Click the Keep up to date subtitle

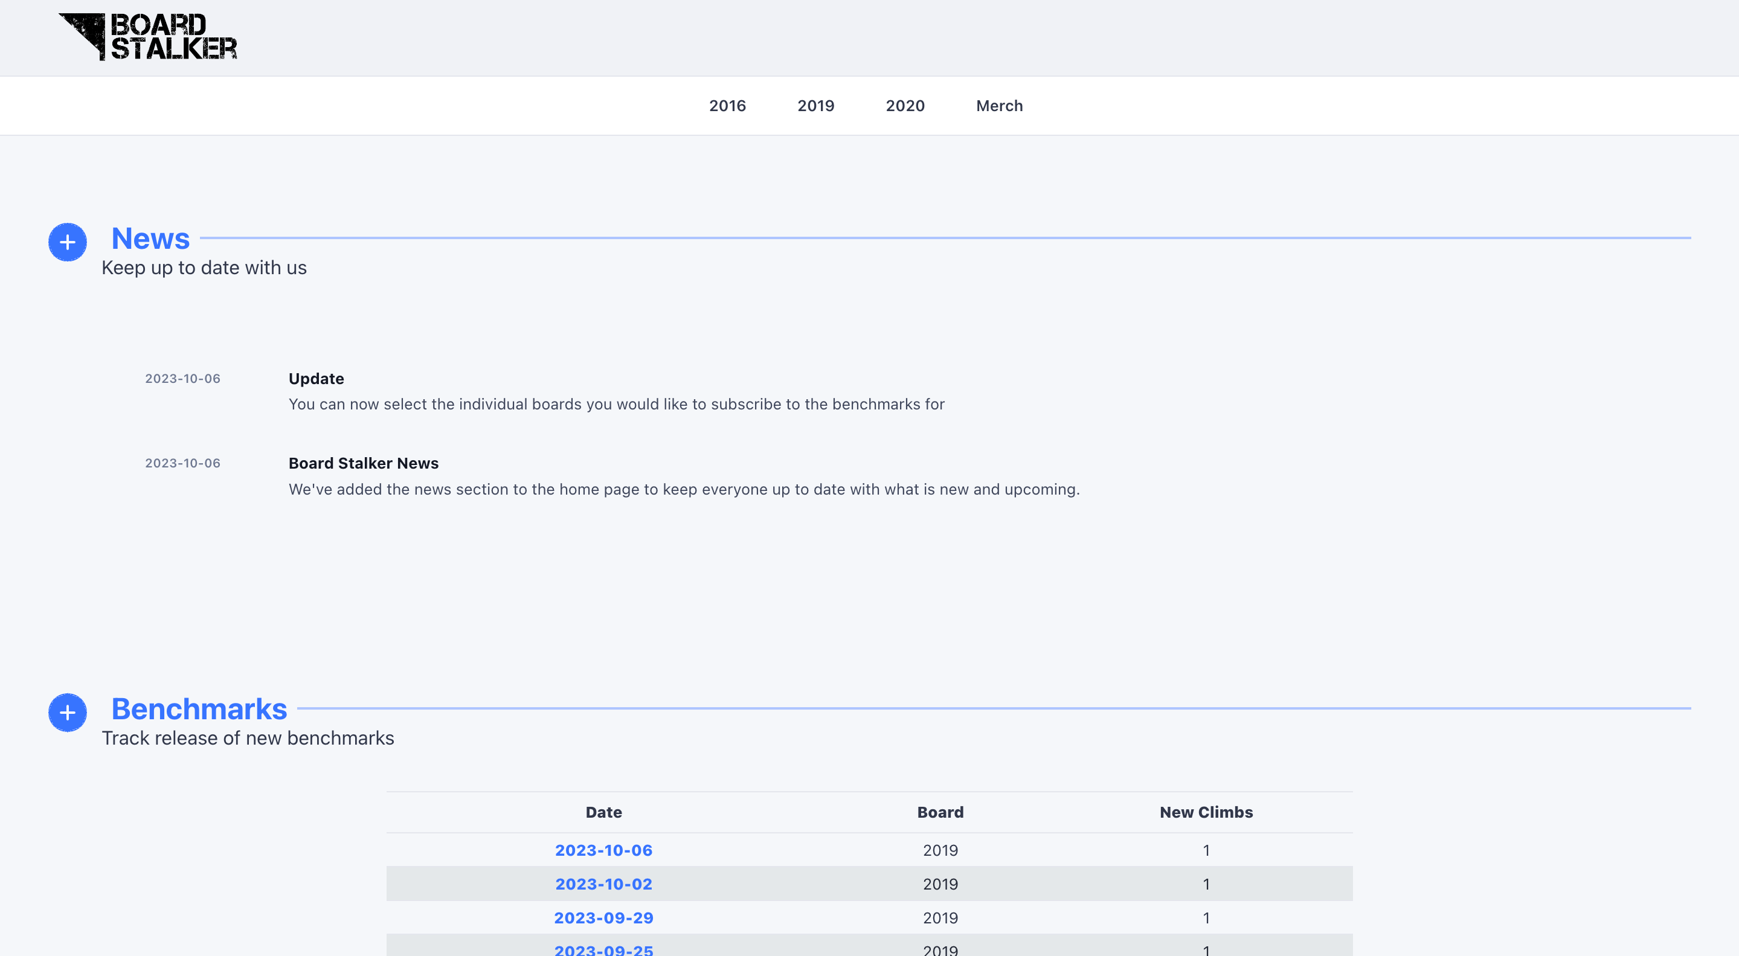point(204,268)
